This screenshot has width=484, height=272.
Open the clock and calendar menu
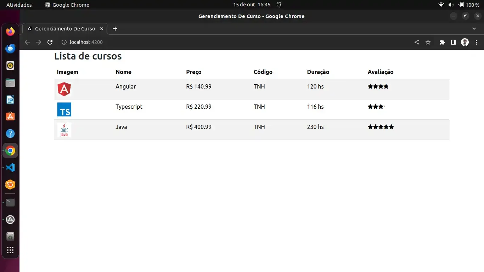coord(252,5)
